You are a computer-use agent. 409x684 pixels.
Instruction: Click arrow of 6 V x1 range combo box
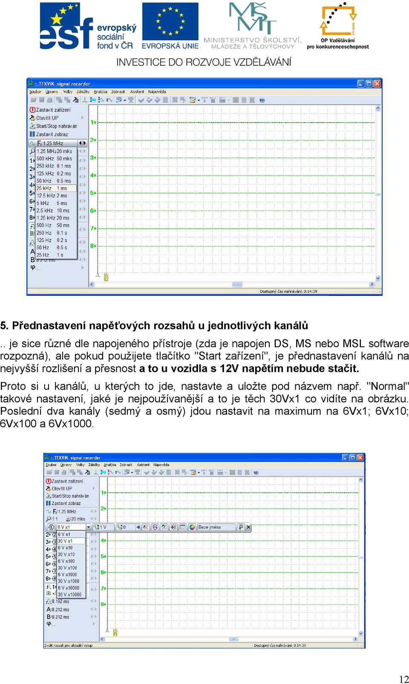(89, 527)
